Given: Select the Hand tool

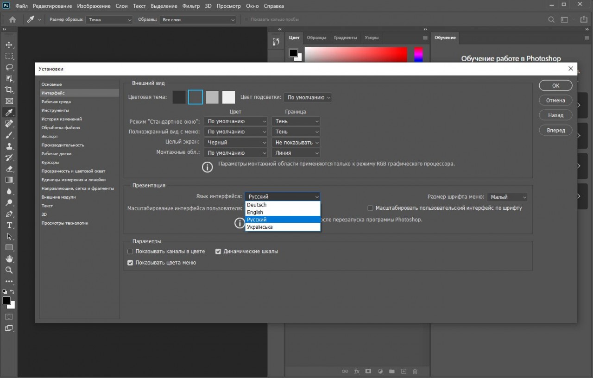Looking at the screenshot, I should tap(9, 259).
